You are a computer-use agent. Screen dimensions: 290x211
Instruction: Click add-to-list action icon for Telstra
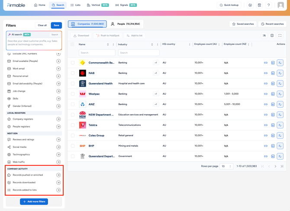(280, 125)
